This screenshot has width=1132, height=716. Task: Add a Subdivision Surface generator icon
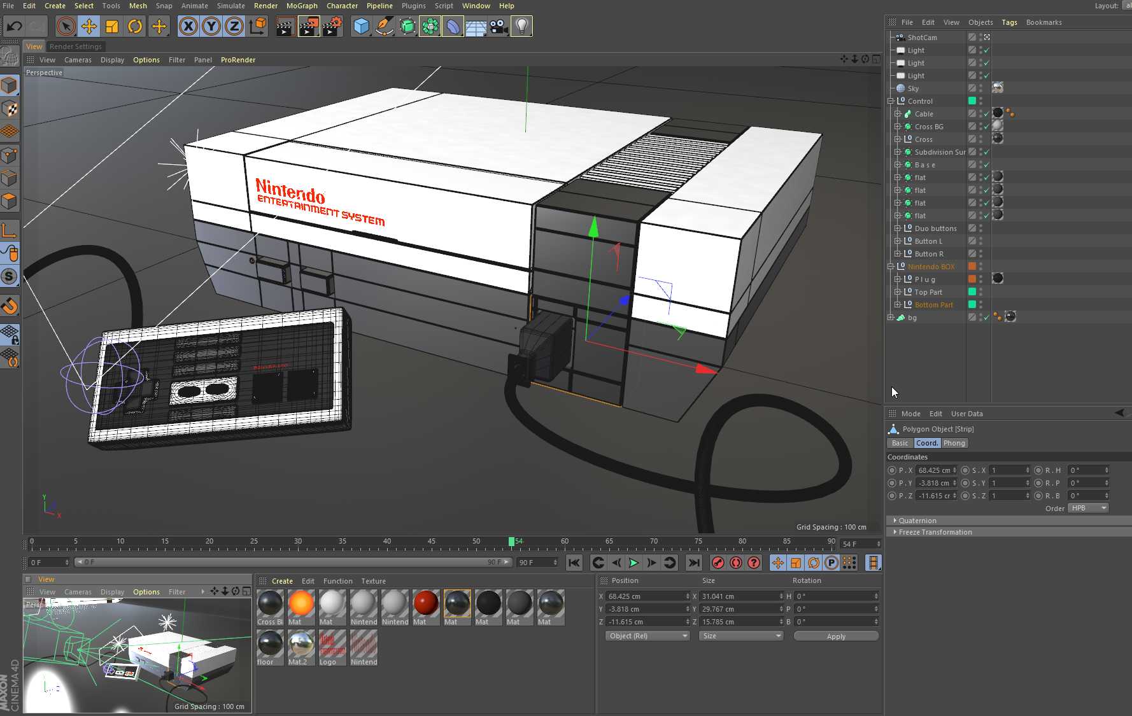[x=407, y=26]
